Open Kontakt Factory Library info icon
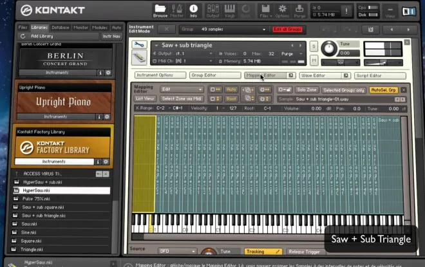This screenshot has width=425, height=267. (98, 161)
